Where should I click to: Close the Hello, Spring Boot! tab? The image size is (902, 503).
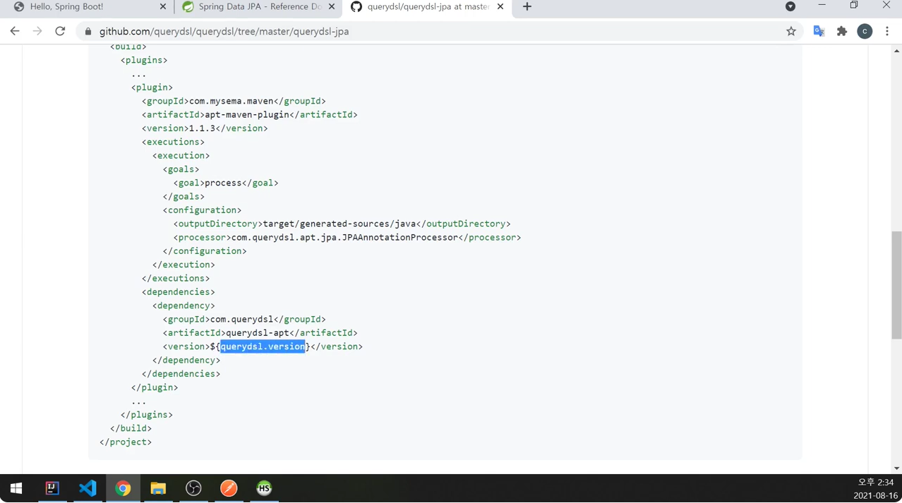click(163, 6)
